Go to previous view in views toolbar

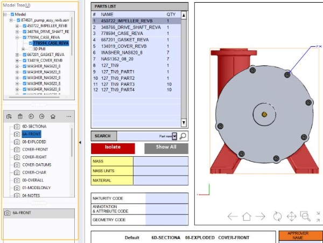pyautogui.click(x=31, y=116)
